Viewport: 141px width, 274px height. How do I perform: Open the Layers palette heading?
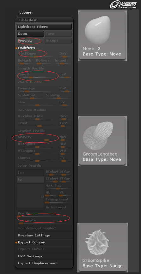(26, 13)
